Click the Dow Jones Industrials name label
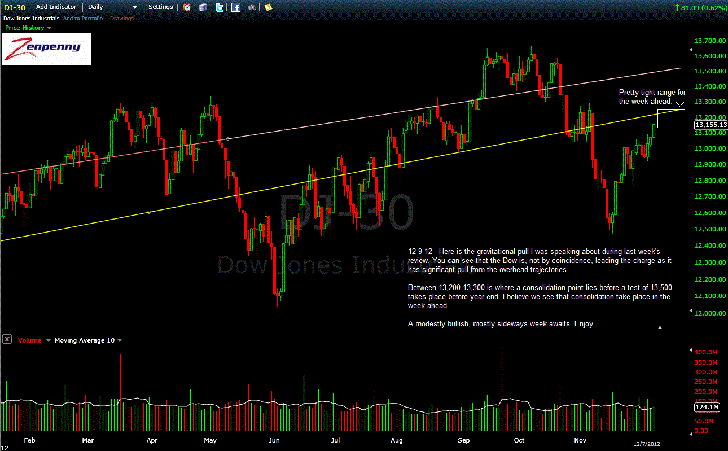The height and width of the screenshot is (451, 728). pos(32,19)
